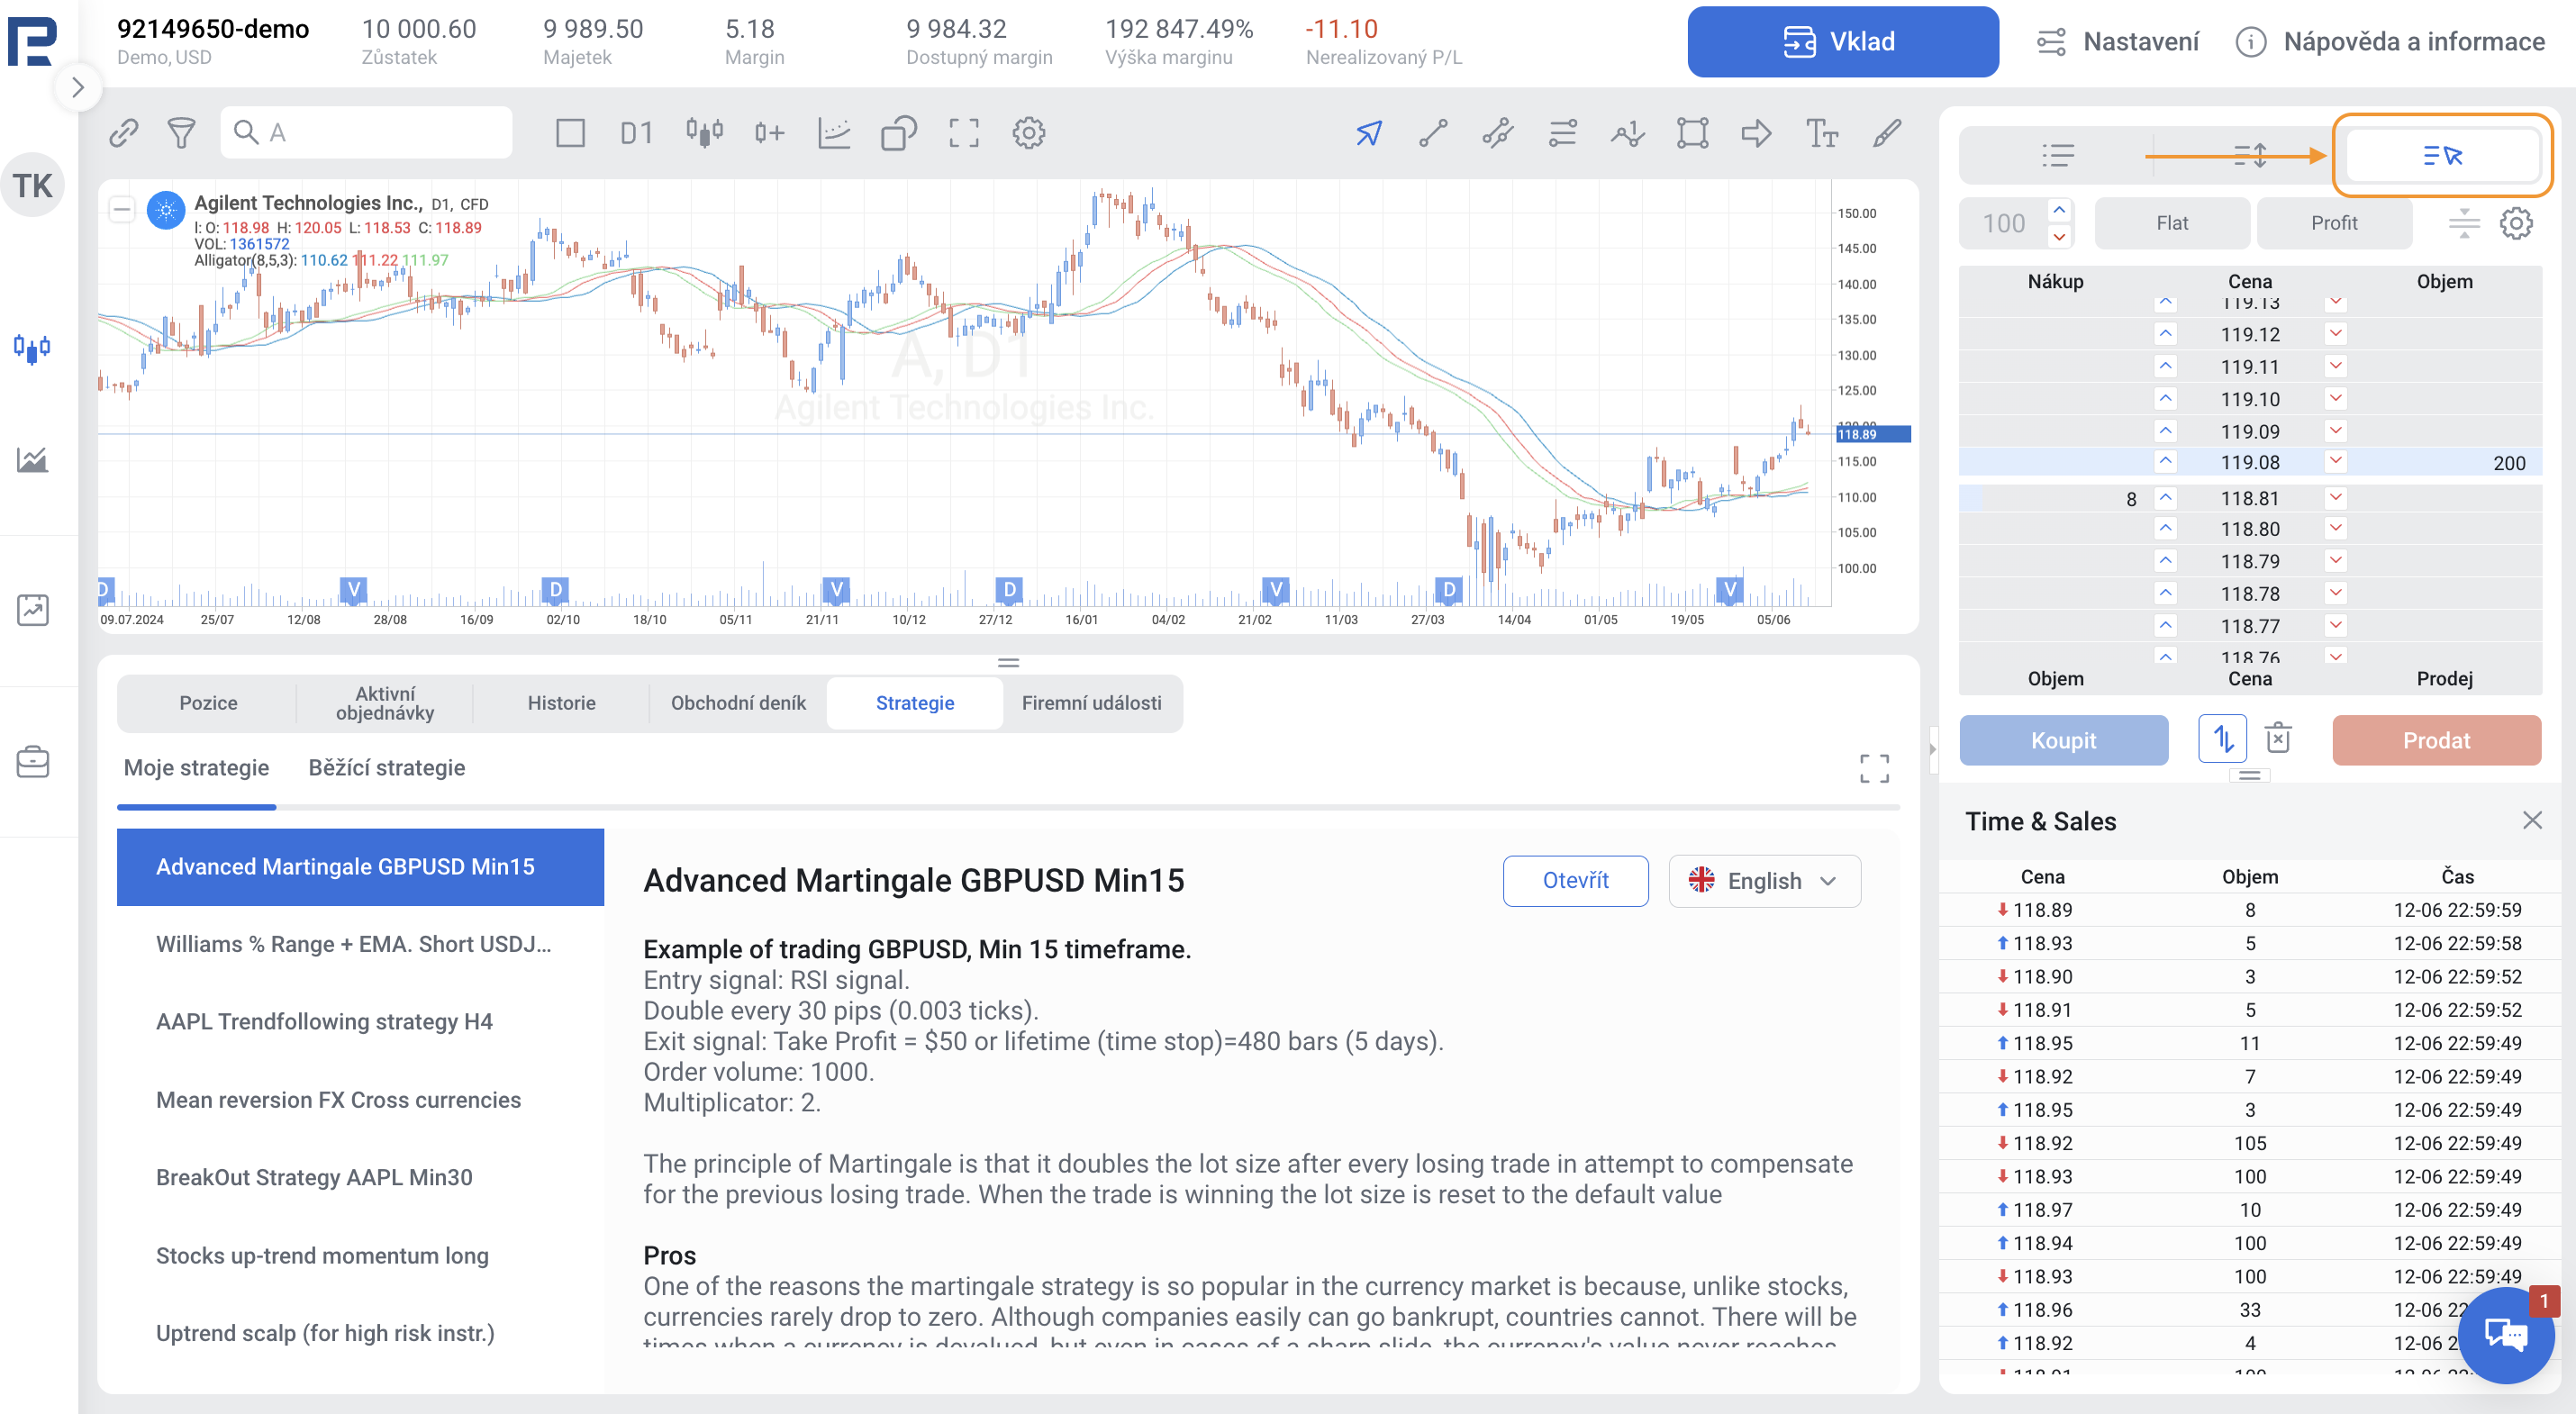This screenshot has height=1414, width=2576.
Task: Open the chart type candlestick selector
Action: (x=704, y=133)
